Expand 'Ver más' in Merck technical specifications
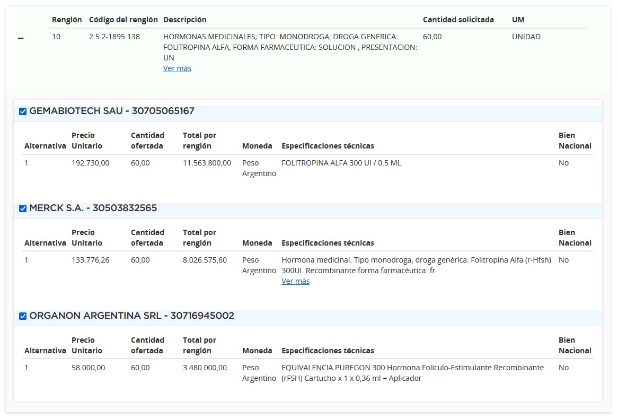 [x=295, y=281]
